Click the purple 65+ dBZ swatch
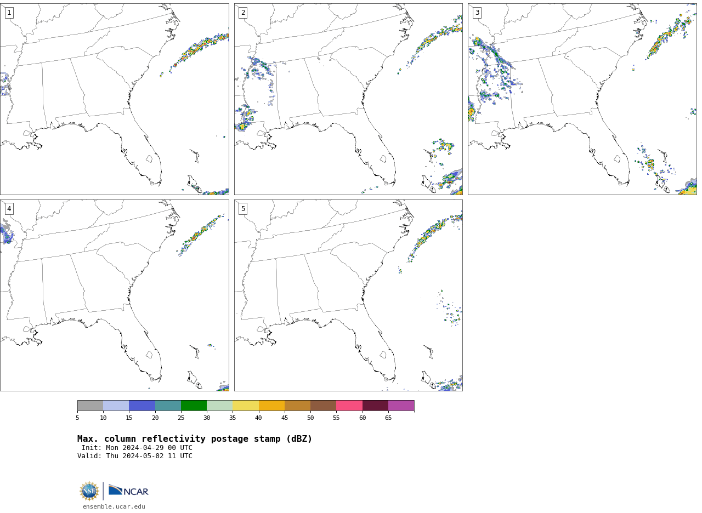 pos(401,406)
